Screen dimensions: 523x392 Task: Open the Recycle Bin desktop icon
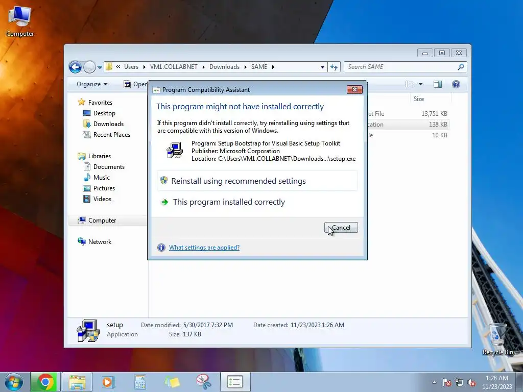tap(497, 339)
